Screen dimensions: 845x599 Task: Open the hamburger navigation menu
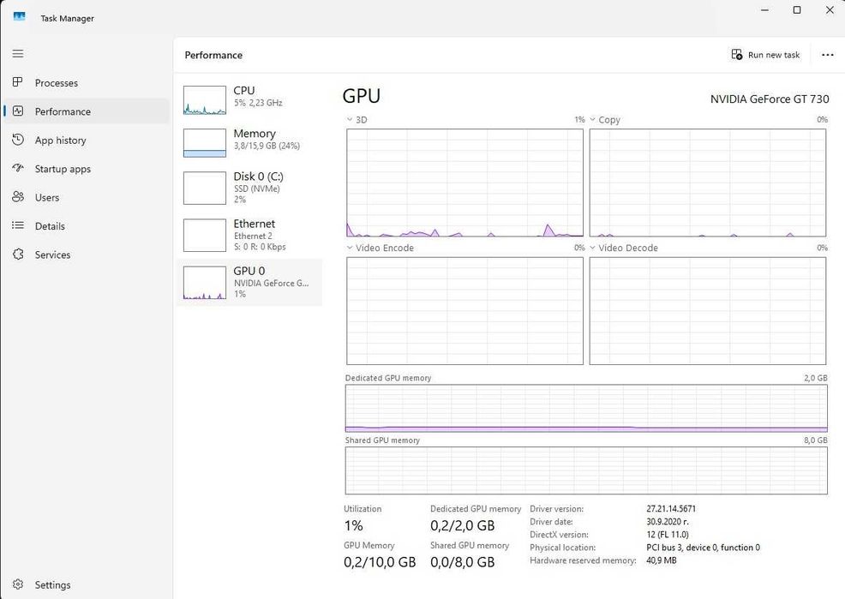pos(18,53)
